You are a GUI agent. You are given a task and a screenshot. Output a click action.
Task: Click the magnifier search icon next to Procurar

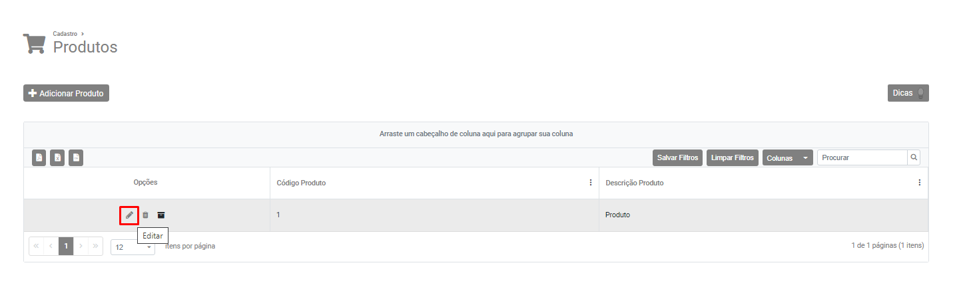(x=914, y=157)
